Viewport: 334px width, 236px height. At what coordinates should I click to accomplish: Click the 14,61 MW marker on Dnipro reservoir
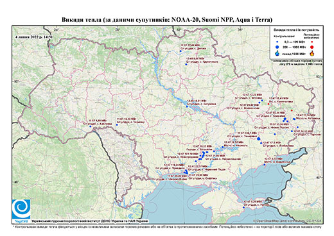[x=187, y=106]
